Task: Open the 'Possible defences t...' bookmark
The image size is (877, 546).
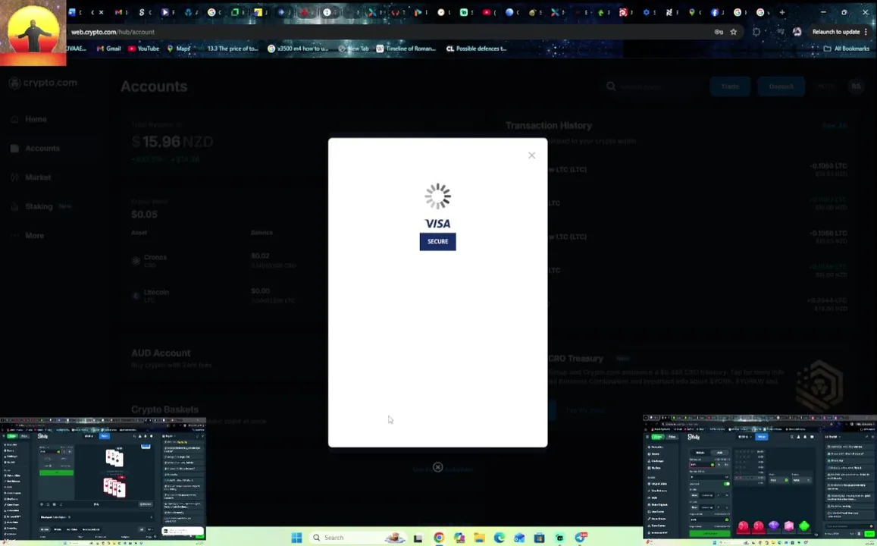Action: click(476, 49)
